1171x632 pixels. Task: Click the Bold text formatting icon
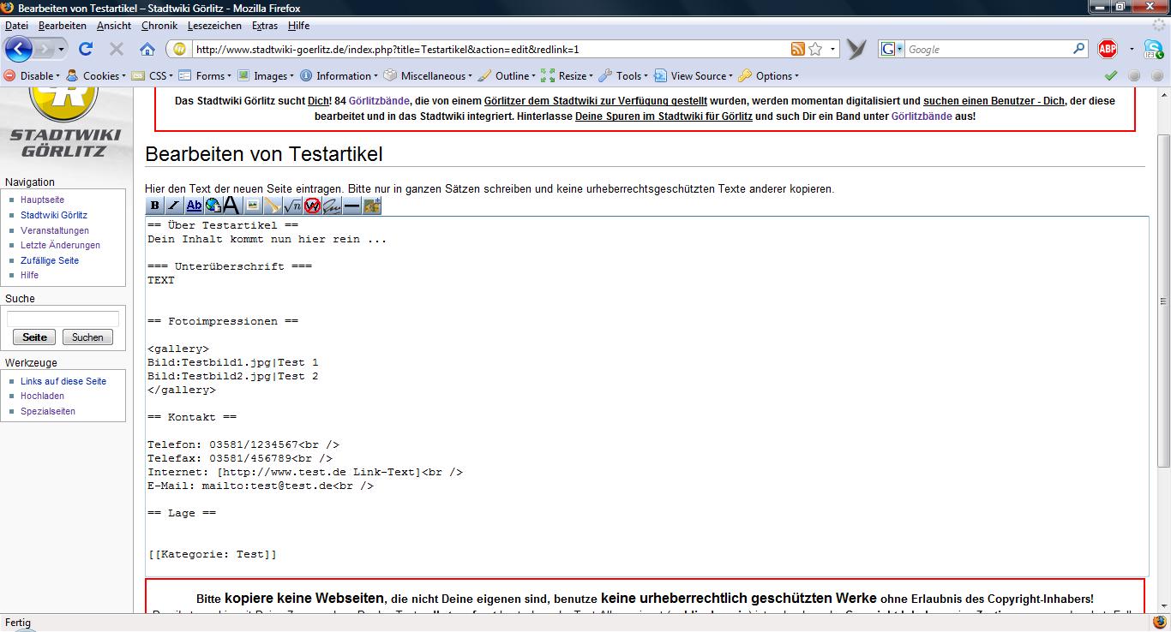tap(155, 206)
